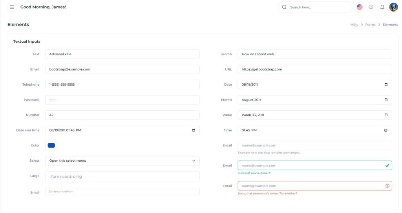Click the 'Search here..' top search box
Image resolution: width=402 pixels, height=213 pixels.
point(318,7)
